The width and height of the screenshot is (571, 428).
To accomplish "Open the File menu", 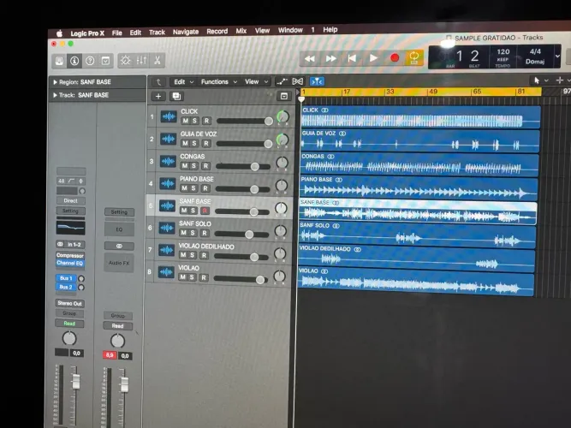I will (117, 33).
